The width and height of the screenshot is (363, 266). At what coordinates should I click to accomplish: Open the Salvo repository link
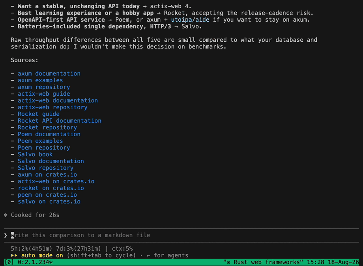pos(46,168)
